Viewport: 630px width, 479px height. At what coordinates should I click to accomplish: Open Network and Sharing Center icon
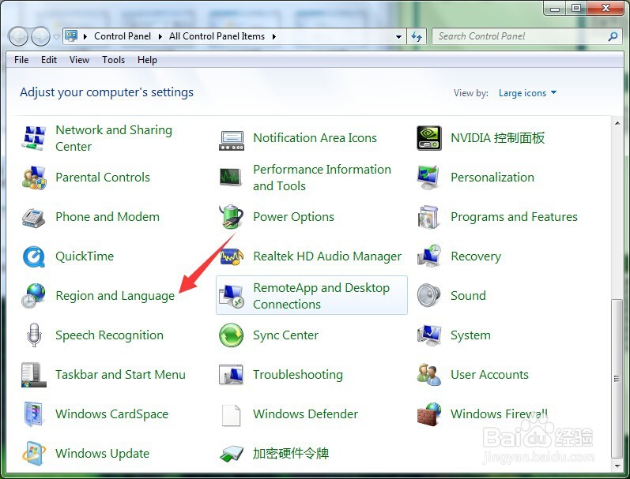pyautogui.click(x=34, y=138)
